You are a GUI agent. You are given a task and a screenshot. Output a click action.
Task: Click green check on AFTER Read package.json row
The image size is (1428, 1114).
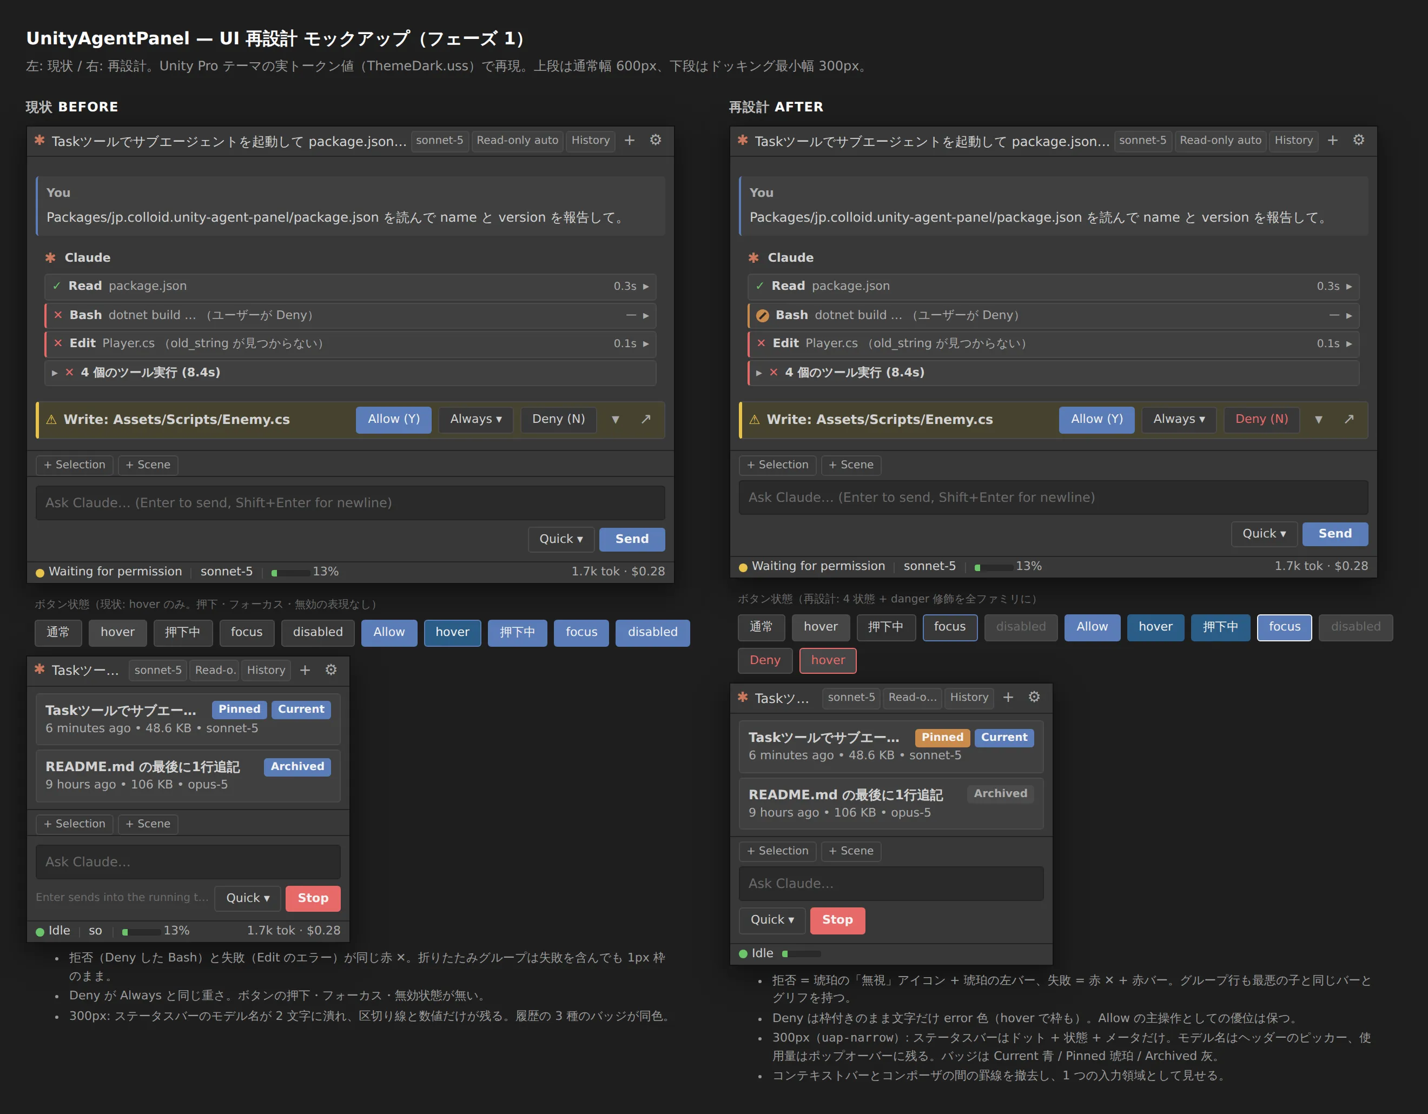[x=760, y=287]
